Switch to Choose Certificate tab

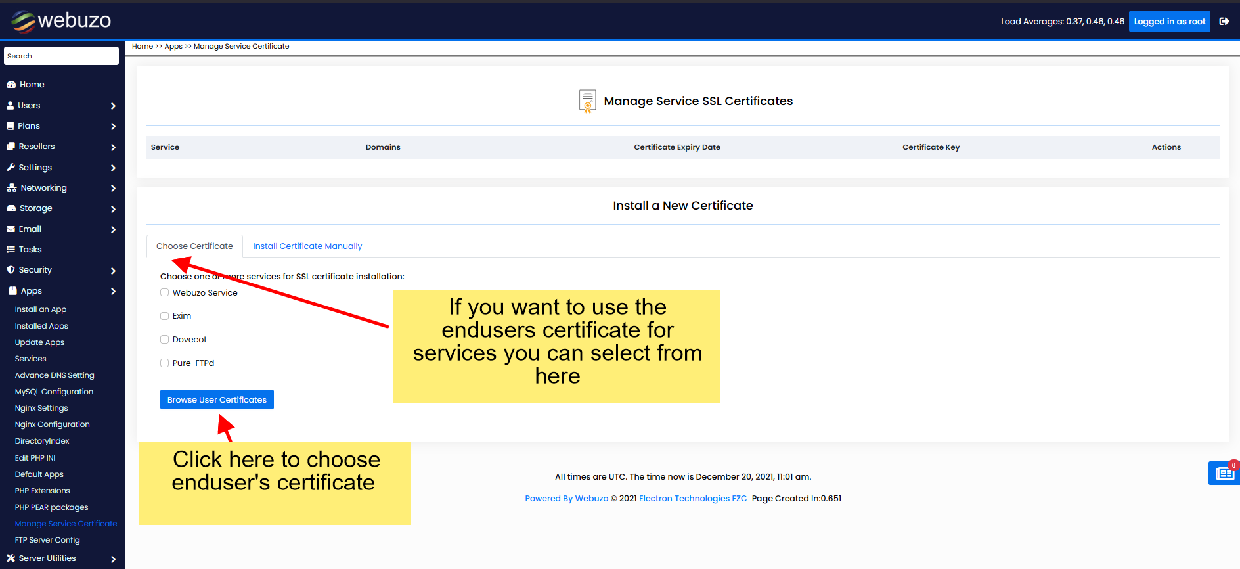point(194,246)
